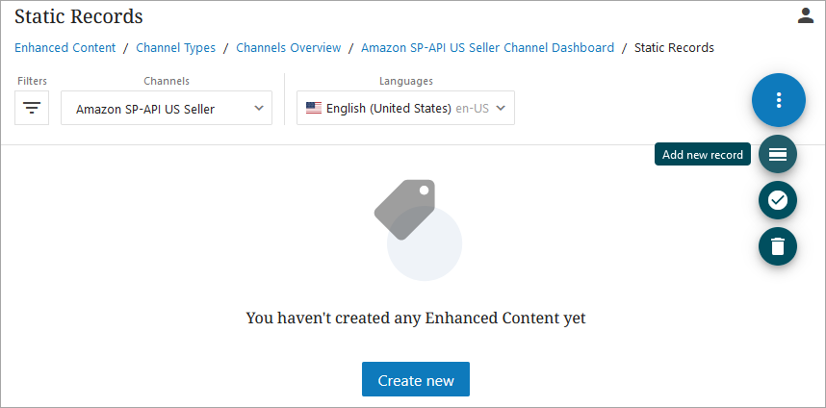Viewport: 826px width, 408px height.
Task: Navigate to Channel Types breadcrumb
Action: (175, 47)
